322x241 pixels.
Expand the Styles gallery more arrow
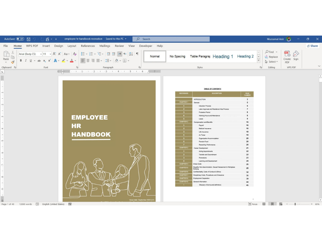pyautogui.click(x=259, y=61)
